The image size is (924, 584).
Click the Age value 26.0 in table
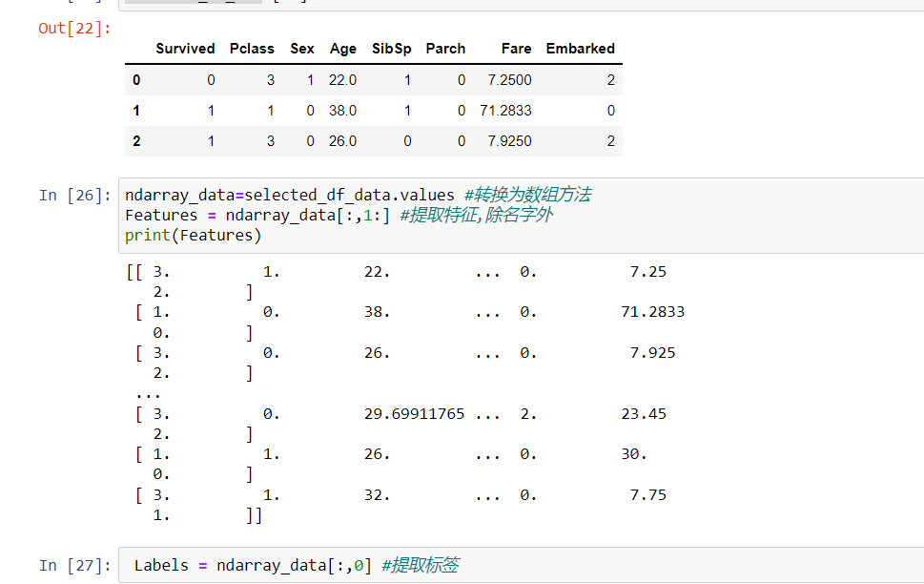pos(342,141)
